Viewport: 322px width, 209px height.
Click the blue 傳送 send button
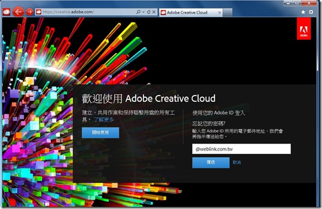coord(211,163)
